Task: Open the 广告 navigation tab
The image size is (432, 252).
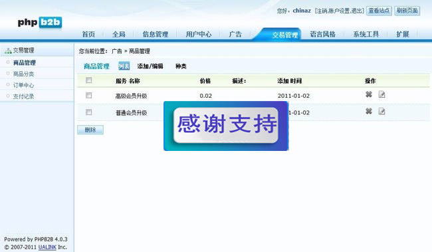Action: (x=235, y=34)
